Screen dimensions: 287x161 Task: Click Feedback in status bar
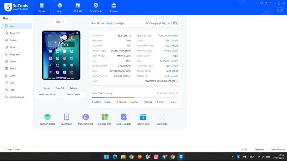point(259,150)
